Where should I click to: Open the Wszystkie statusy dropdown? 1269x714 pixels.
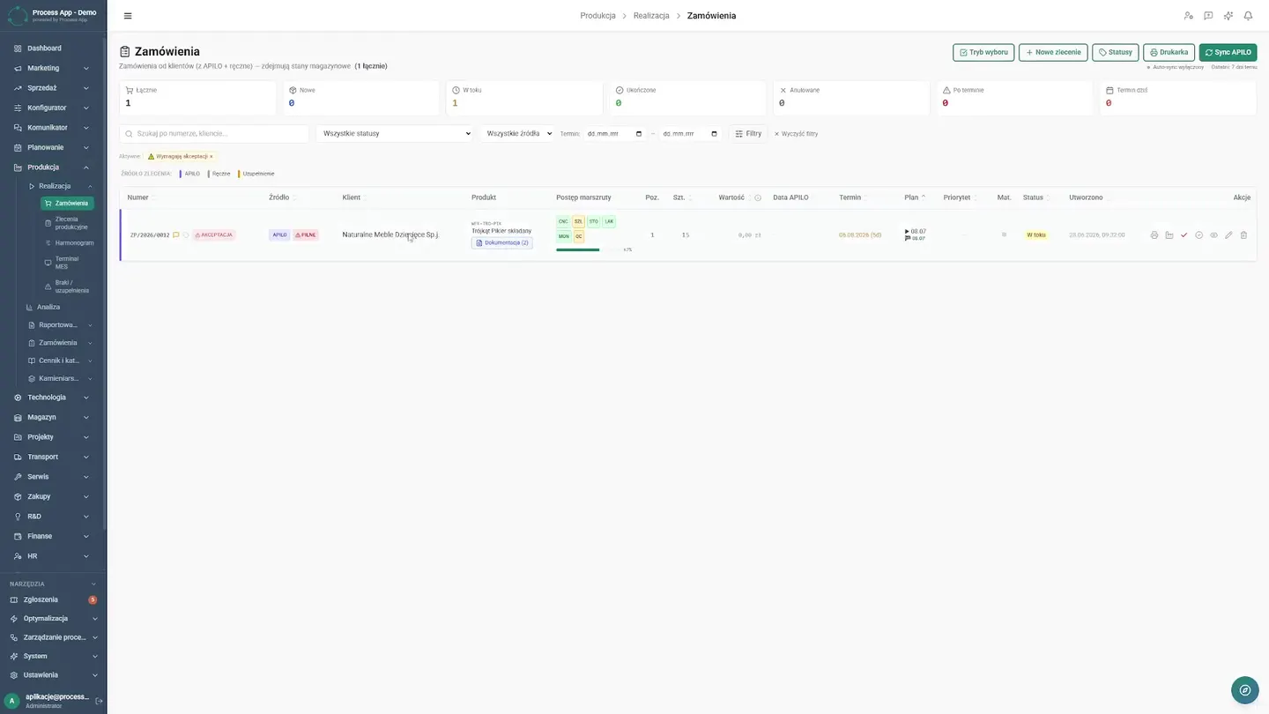(x=395, y=133)
